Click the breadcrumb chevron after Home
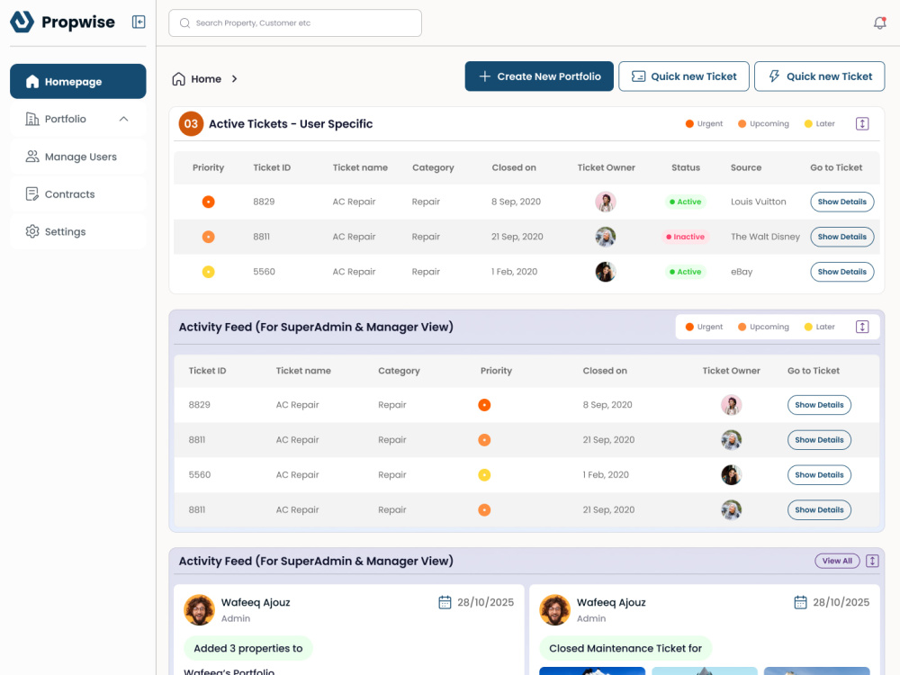The width and height of the screenshot is (900, 675). [x=234, y=78]
